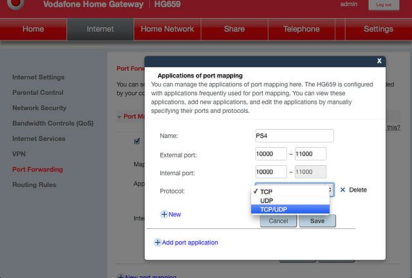Image resolution: width=412 pixels, height=278 pixels.
Task: Toggle the checkbox in the Port Mapping section
Action: [136, 141]
